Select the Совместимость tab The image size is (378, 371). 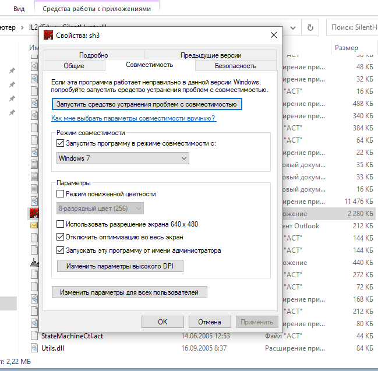click(150, 65)
